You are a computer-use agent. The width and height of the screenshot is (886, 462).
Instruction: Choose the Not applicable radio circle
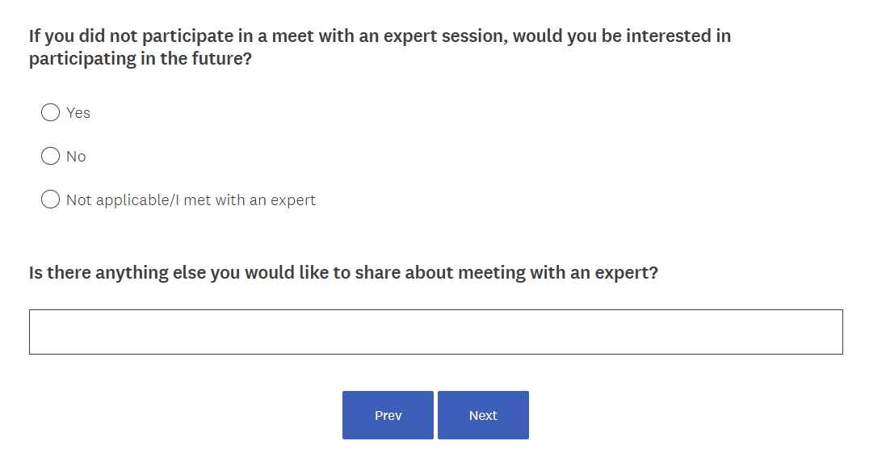point(50,199)
